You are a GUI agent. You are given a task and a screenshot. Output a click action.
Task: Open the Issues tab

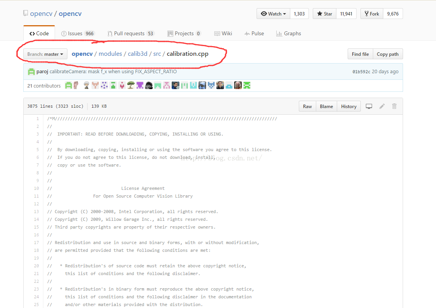[x=78, y=33]
